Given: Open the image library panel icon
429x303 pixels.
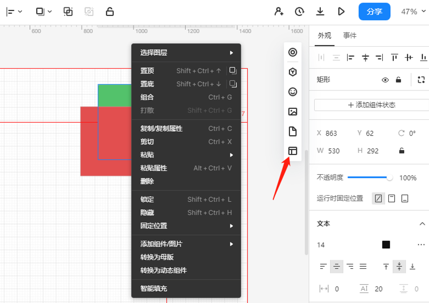Looking at the screenshot, I should tap(293, 112).
